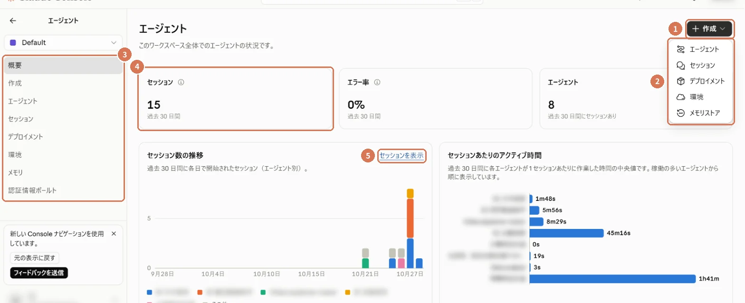Image resolution: width=745 pixels, height=303 pixels.
Task: Click the セッションあたりのアクティブ時間 heading
Action: (495, 155)
